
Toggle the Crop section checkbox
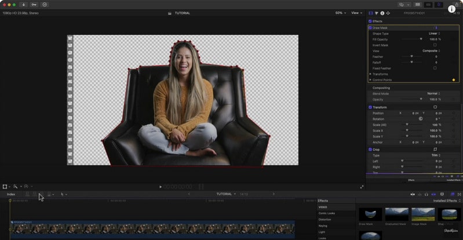(370, 150)
